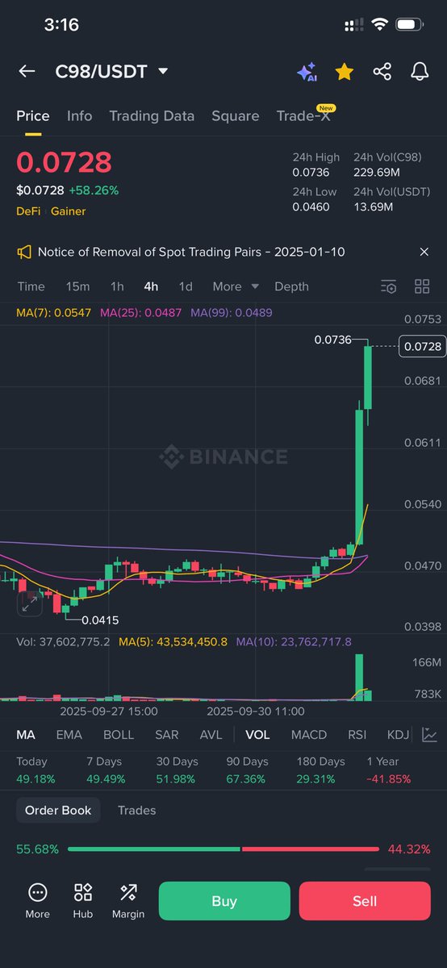Select the 1h interval
This screenshot has width=447, height=968.
click(x=117, y=286)
